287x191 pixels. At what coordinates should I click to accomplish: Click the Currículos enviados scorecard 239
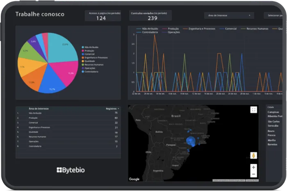150,16
